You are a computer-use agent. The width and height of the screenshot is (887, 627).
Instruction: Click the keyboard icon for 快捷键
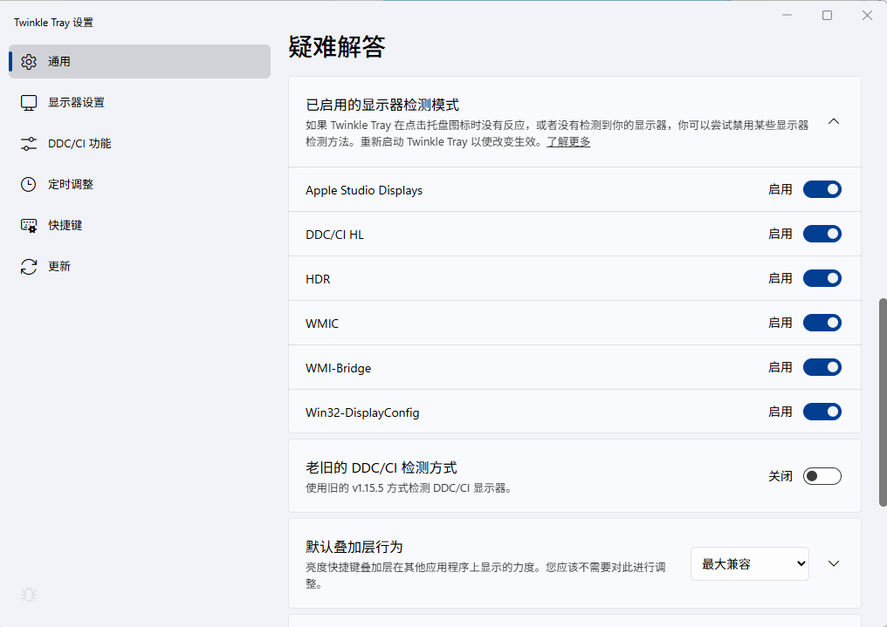click(29, 225)
